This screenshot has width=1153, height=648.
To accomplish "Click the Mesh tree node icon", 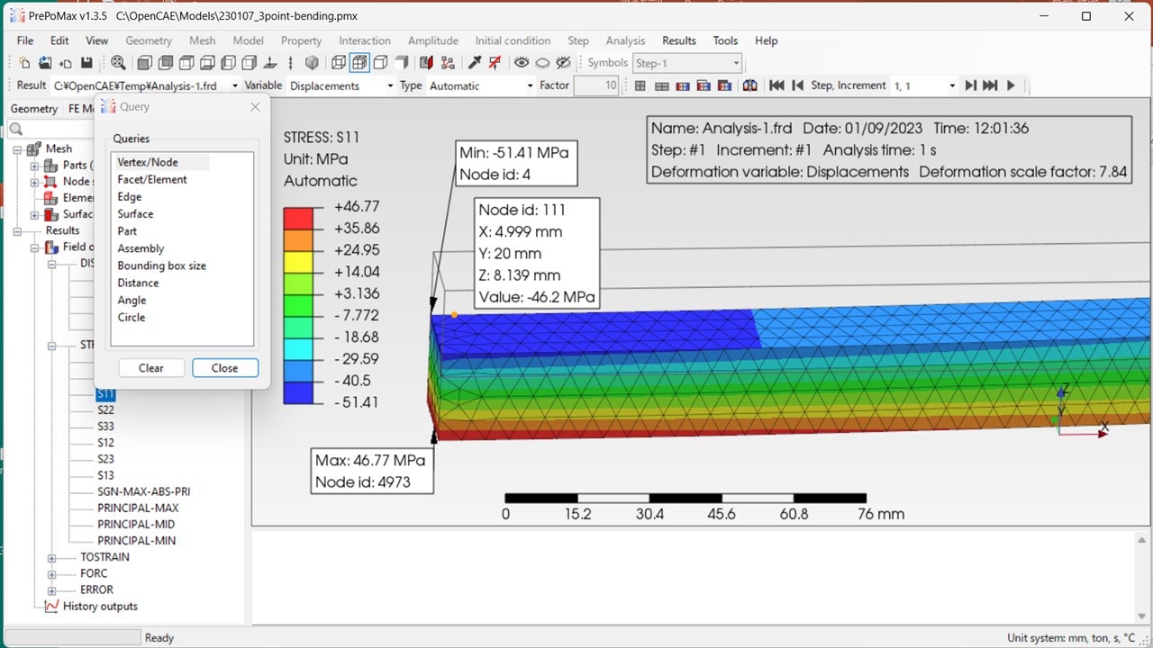I will click(x=34, y=148).
